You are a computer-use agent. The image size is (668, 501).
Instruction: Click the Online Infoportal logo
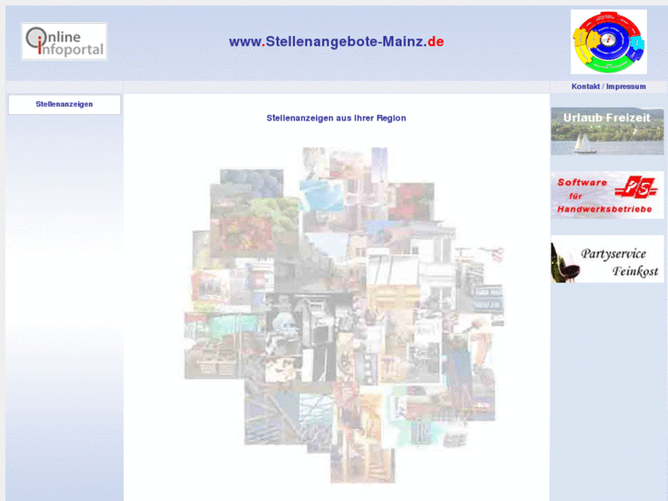pos(64,41)
